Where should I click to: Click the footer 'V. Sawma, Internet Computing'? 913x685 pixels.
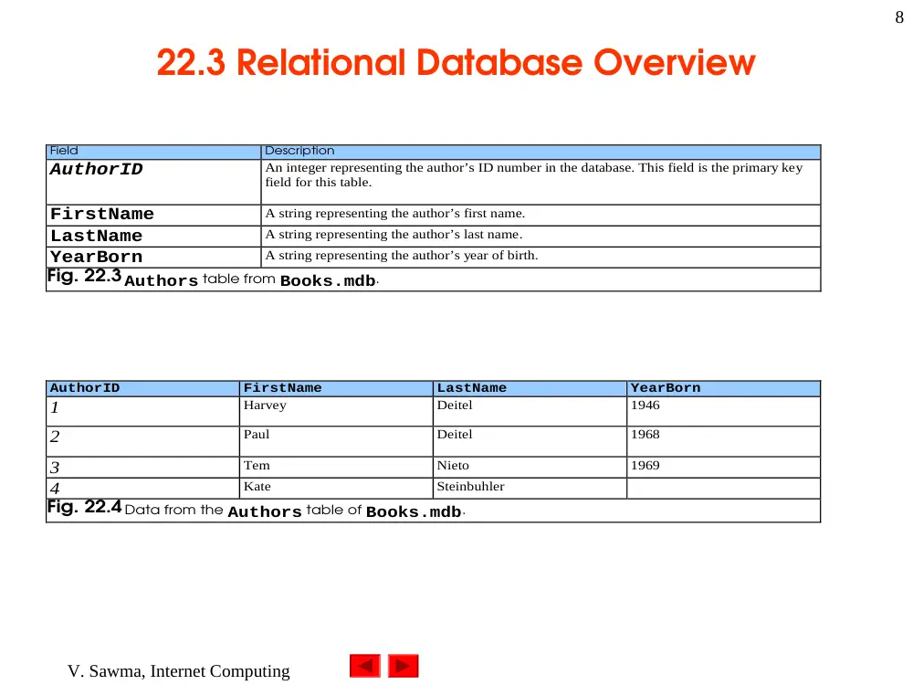click(179, 671)
